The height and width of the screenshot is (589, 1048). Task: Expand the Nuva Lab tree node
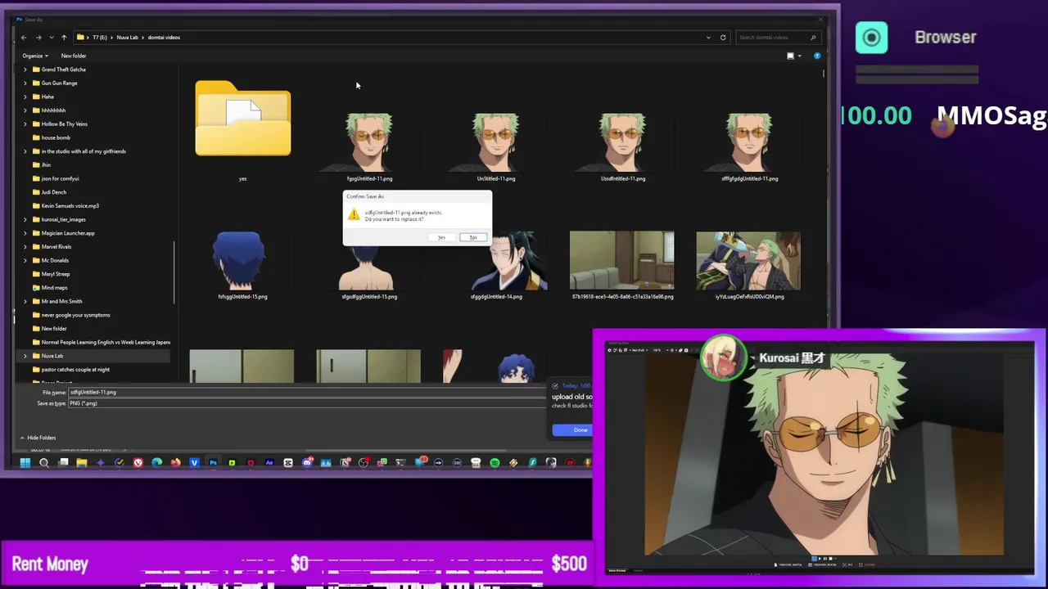coord(25,356)
